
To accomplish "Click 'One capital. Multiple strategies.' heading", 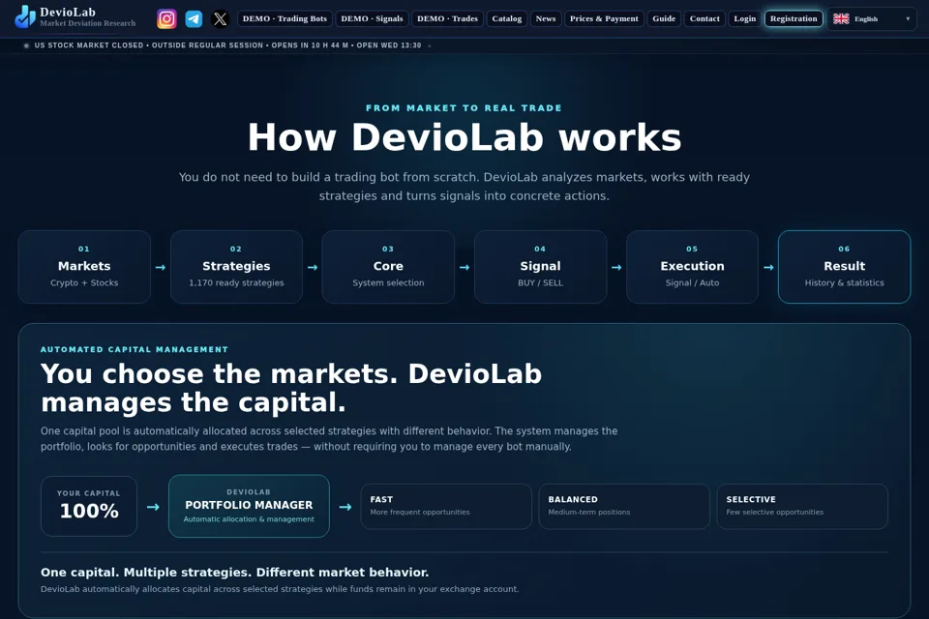I will (234, 573).
